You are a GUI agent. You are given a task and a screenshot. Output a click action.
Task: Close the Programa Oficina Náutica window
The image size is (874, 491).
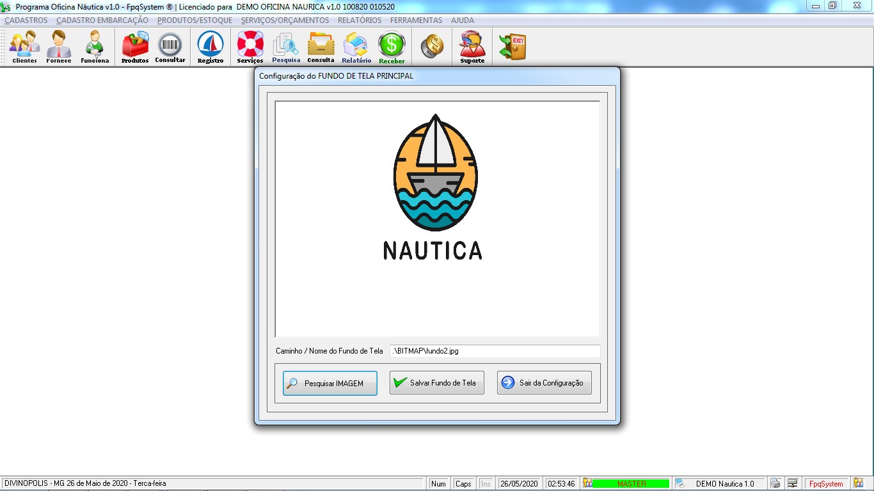pos(856,6)
